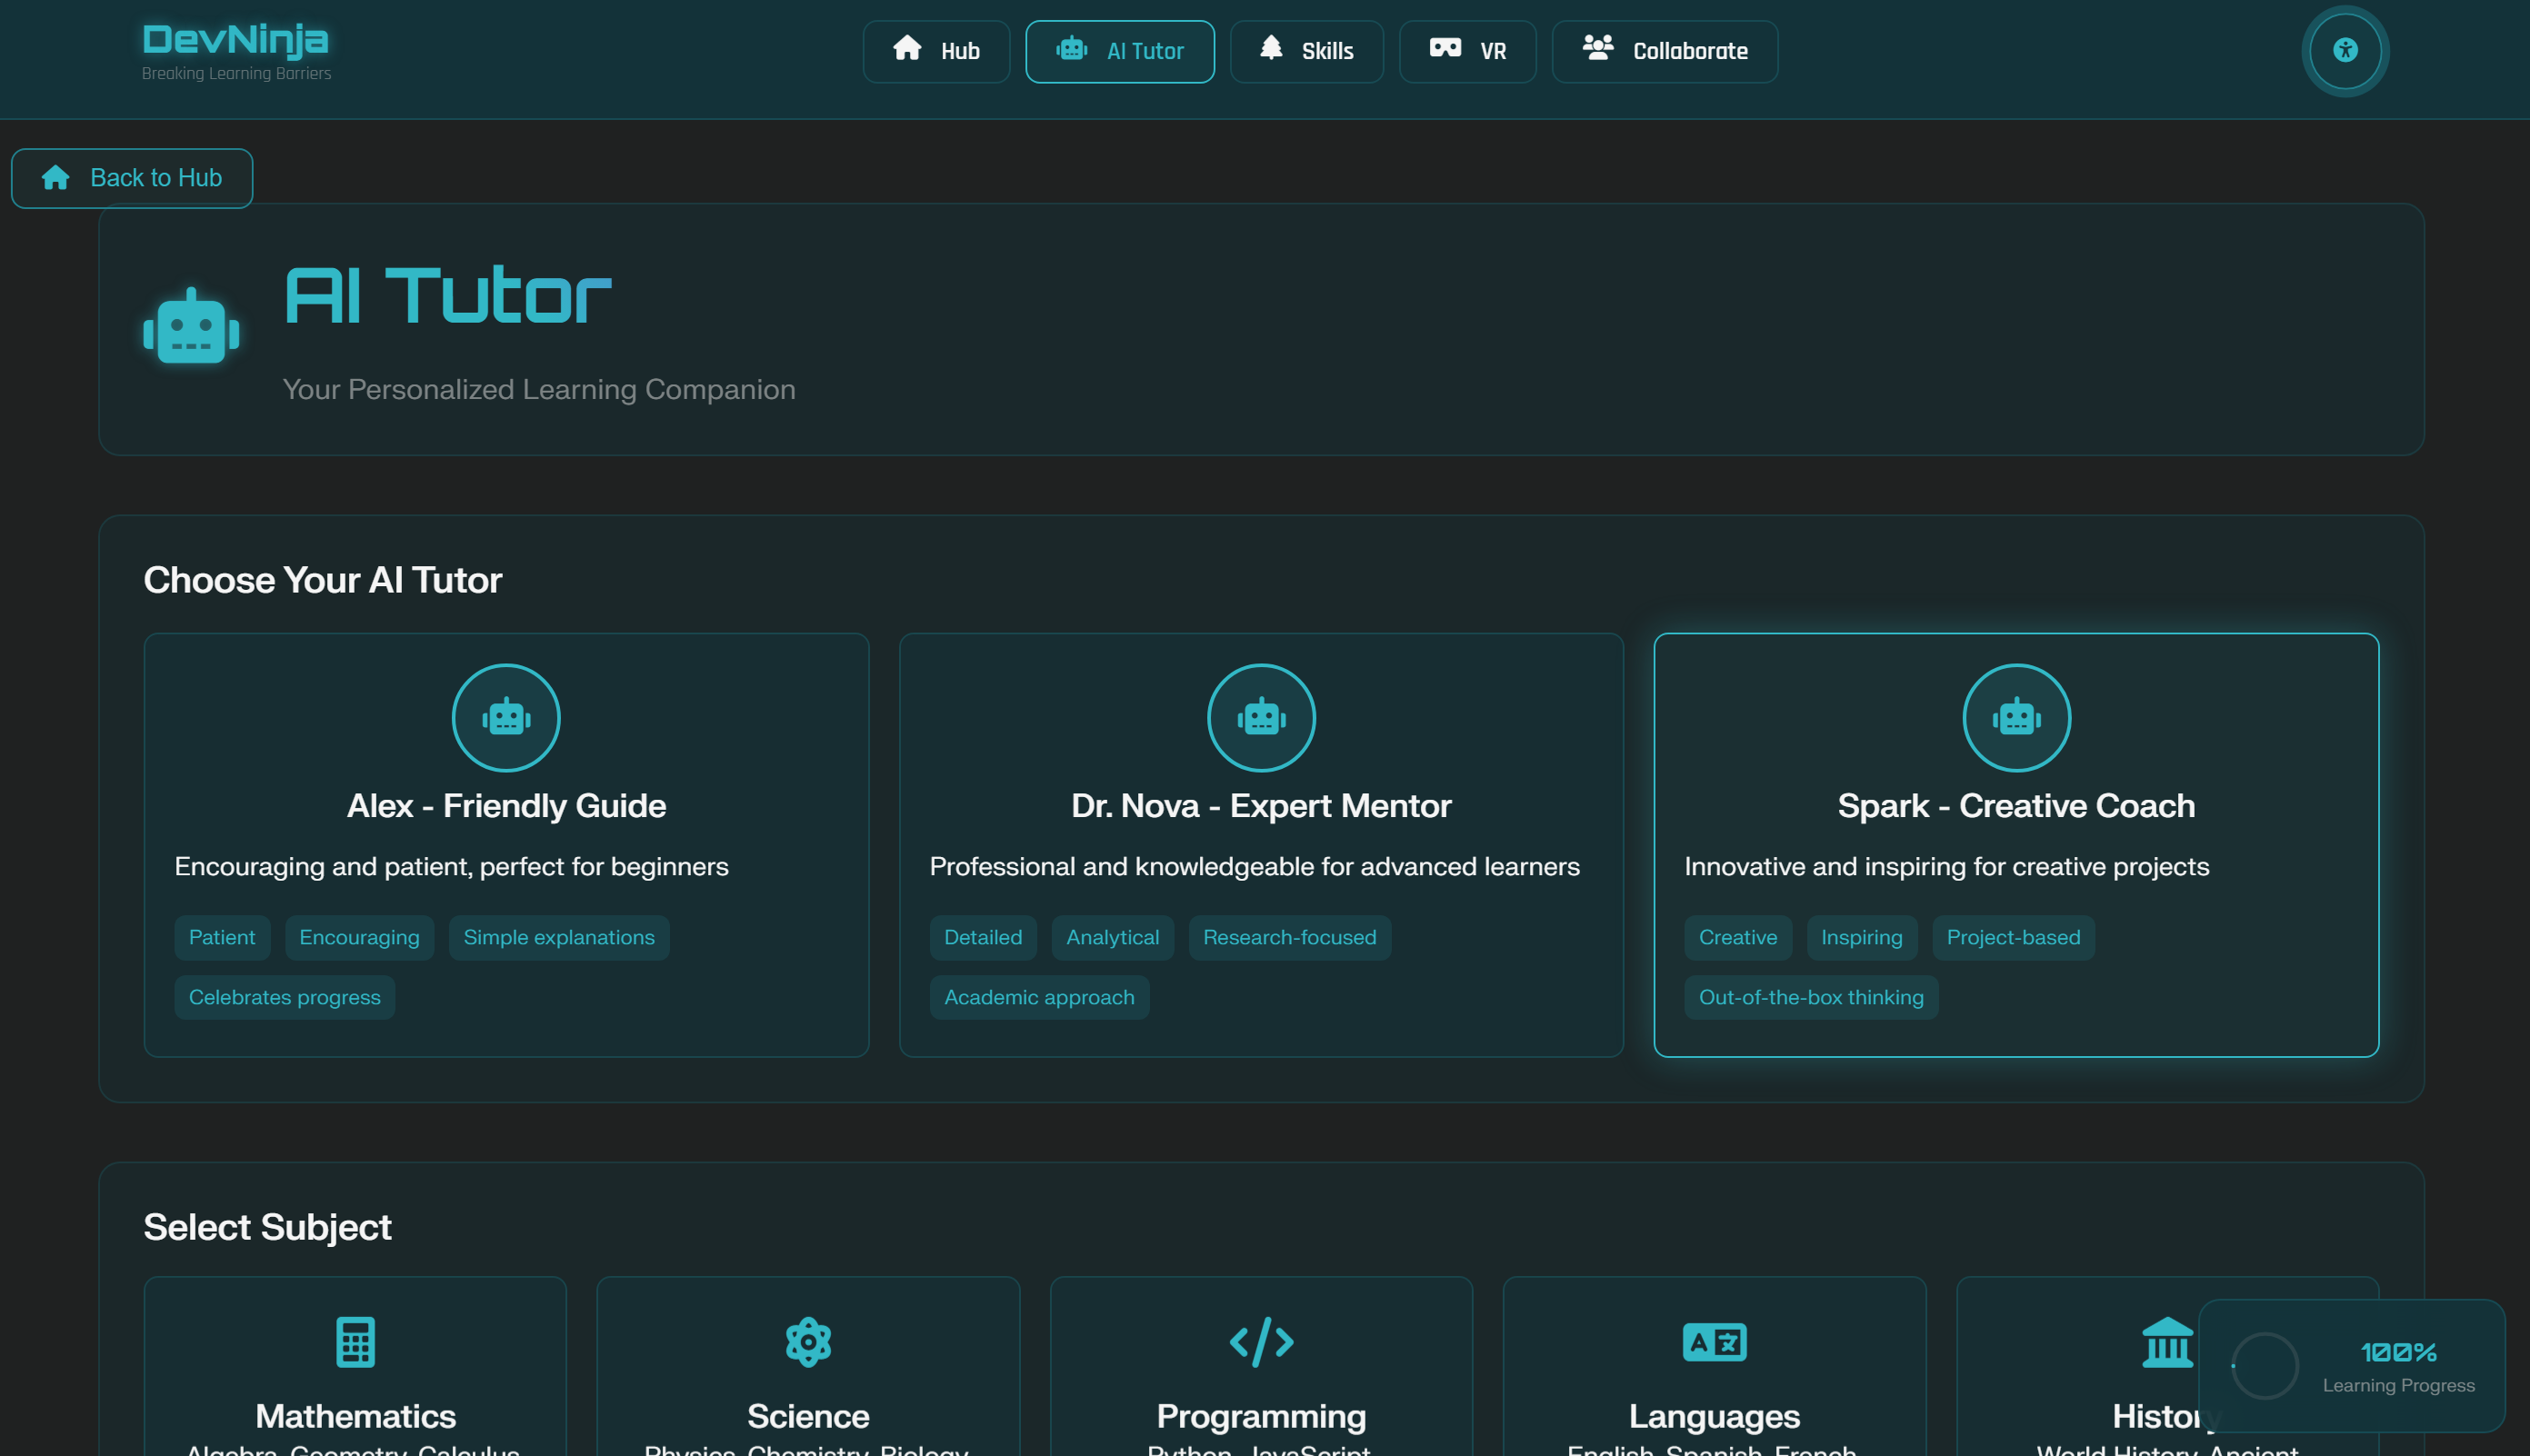This screenshot has width=2530, height=1456.
Task: Click the History landmark building icon
Action: [2166, 1341]
